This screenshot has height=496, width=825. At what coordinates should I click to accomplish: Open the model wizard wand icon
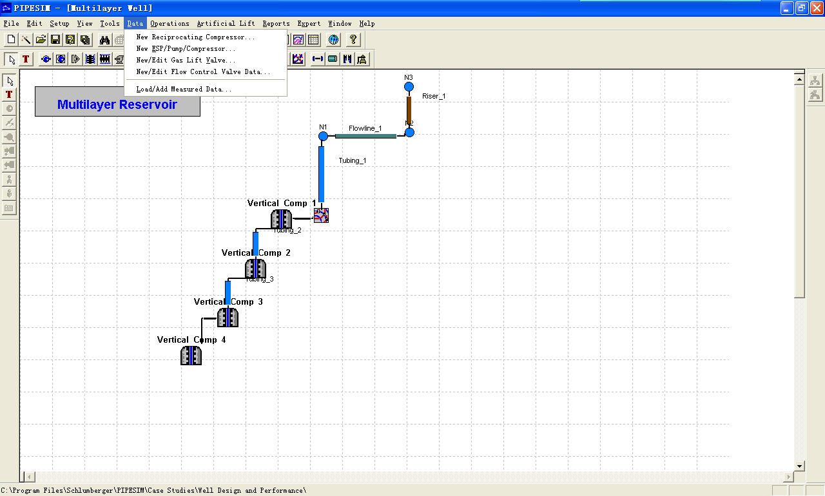click(x=26, y=39)
